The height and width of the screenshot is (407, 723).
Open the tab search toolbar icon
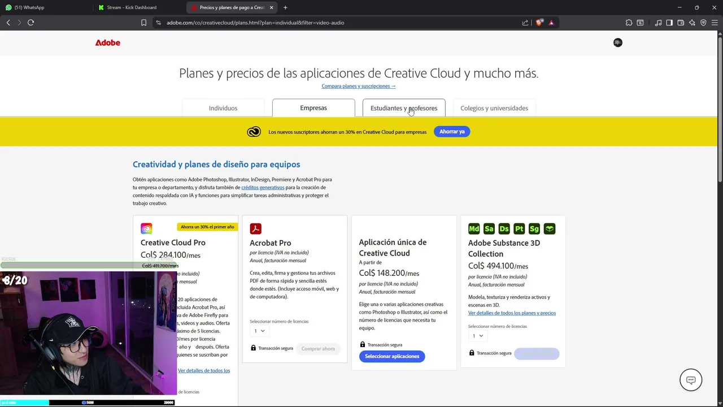tap(640, 23)
